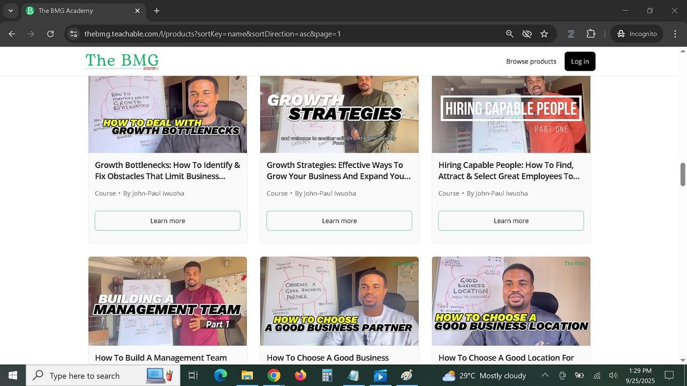Open the Hiring Capable People course thumbnail

(x=511, y=114)
